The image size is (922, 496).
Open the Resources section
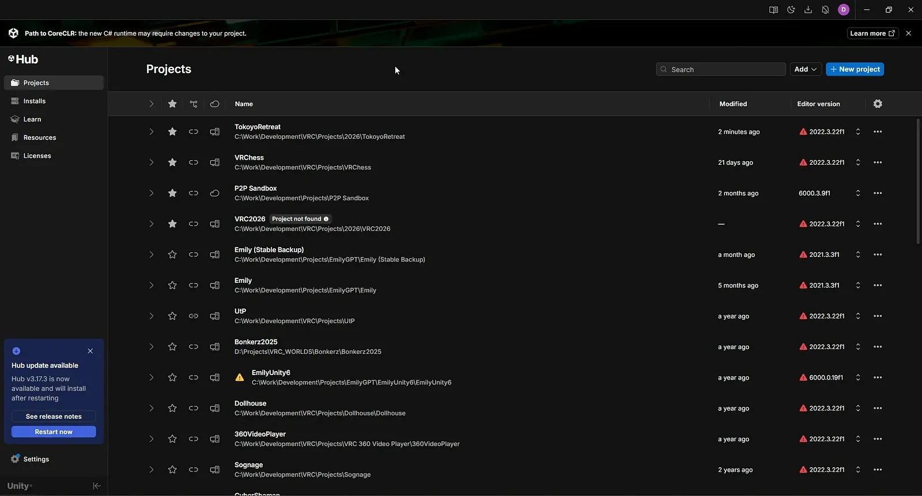click(x=54, y=138)
